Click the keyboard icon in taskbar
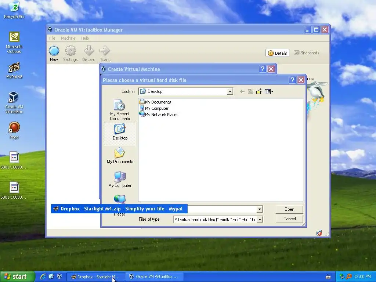Image resolution: width=376 pixels, height=282 pixels. tap(328, 277)
